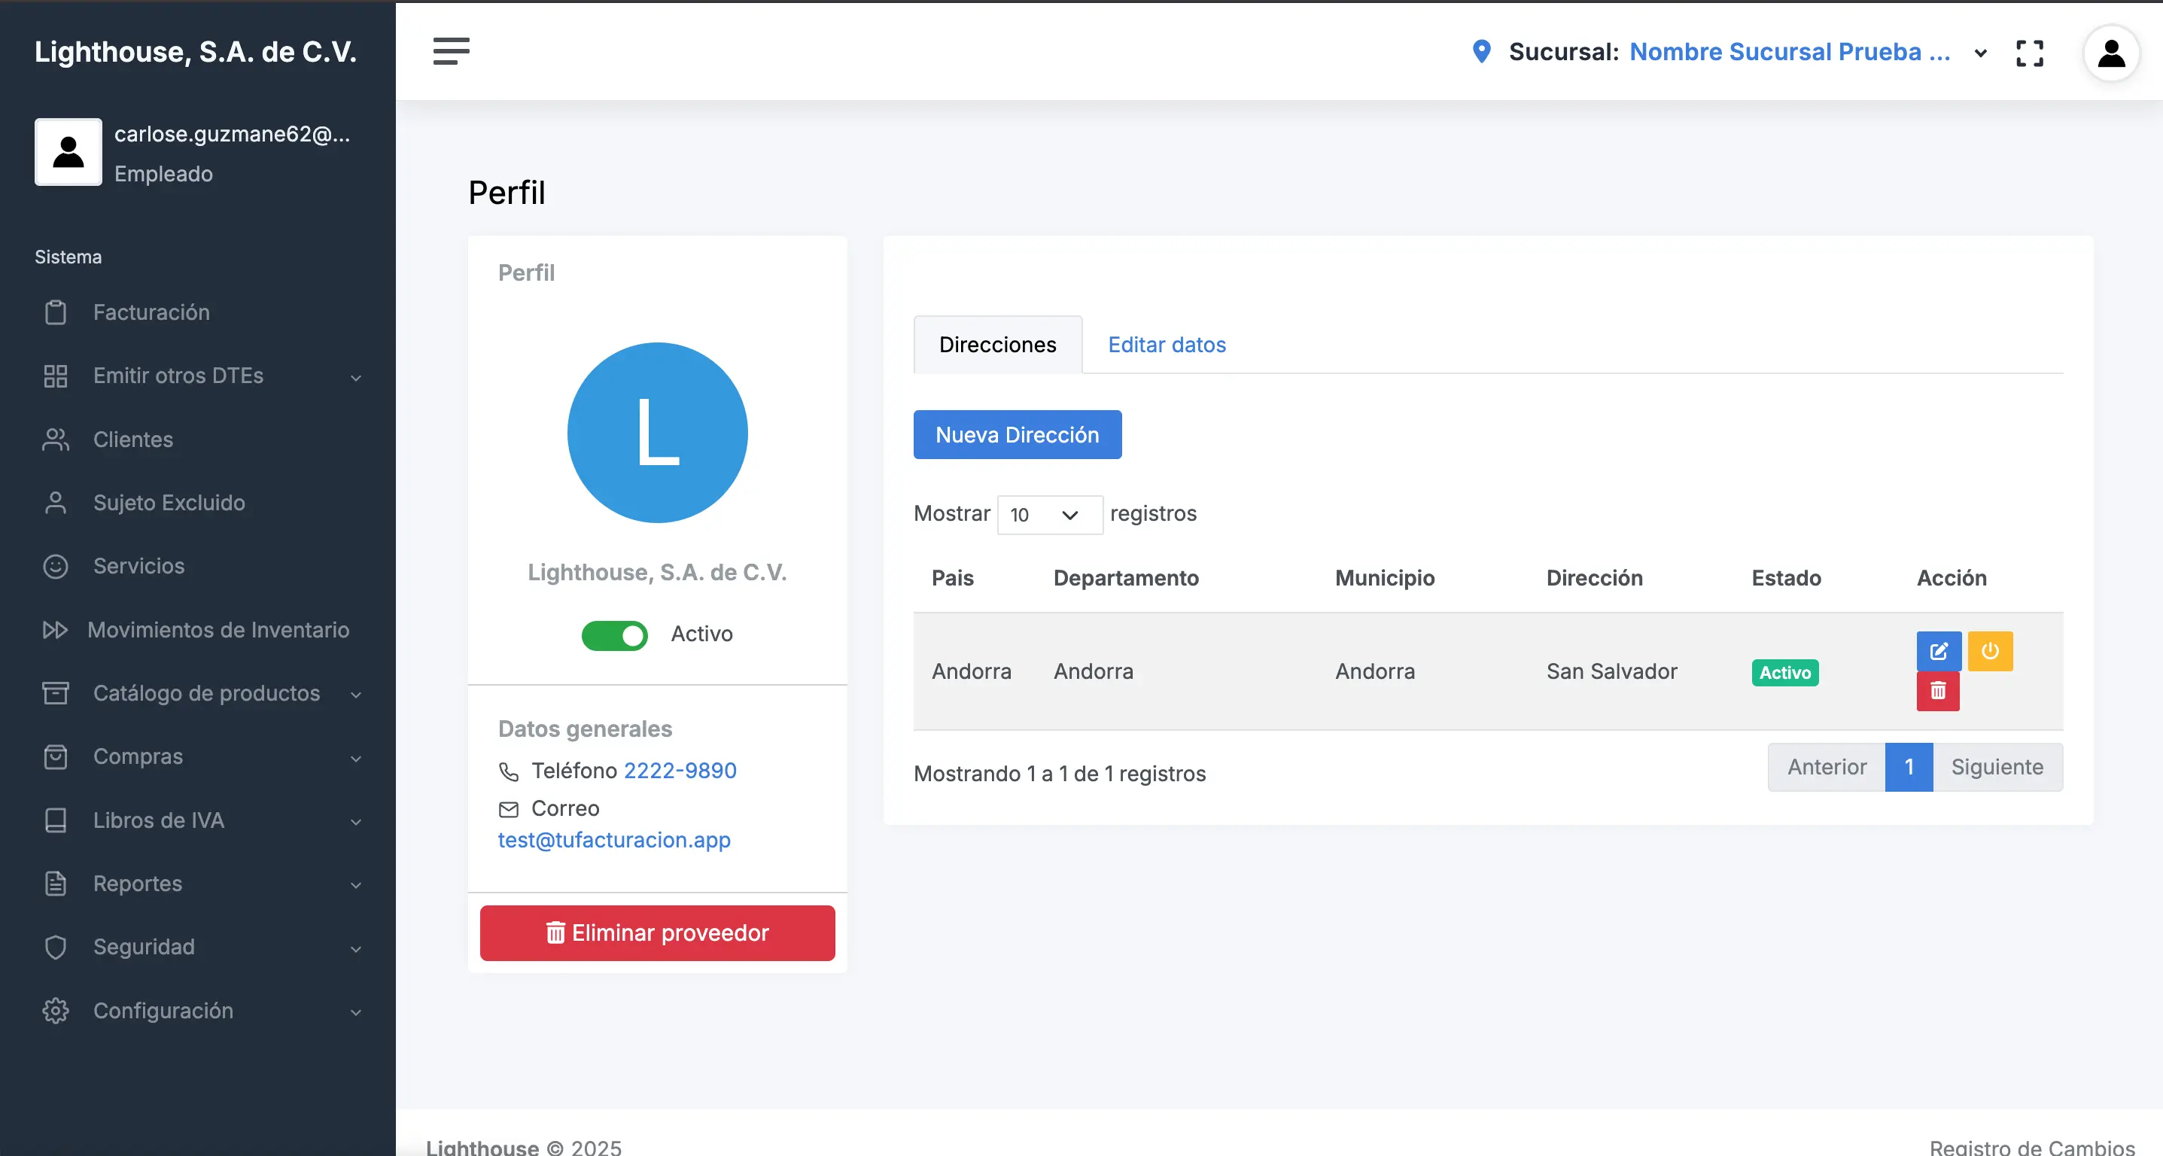
Task: Switch to the Editar datos tab
Action: [1167, 345]
